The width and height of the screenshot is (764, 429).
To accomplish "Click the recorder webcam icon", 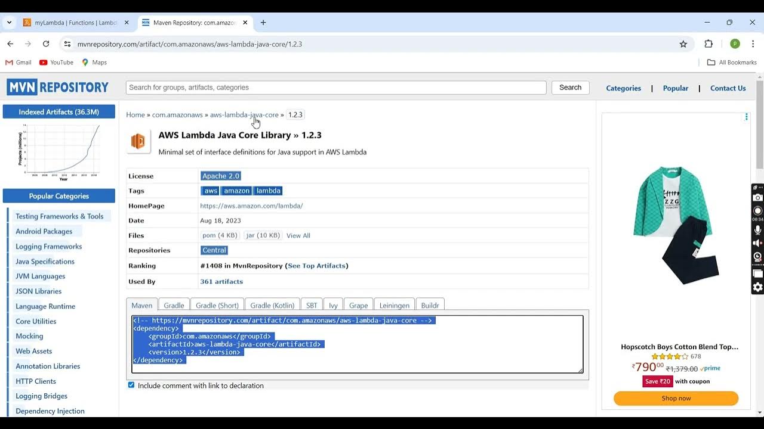I will 757,257.
